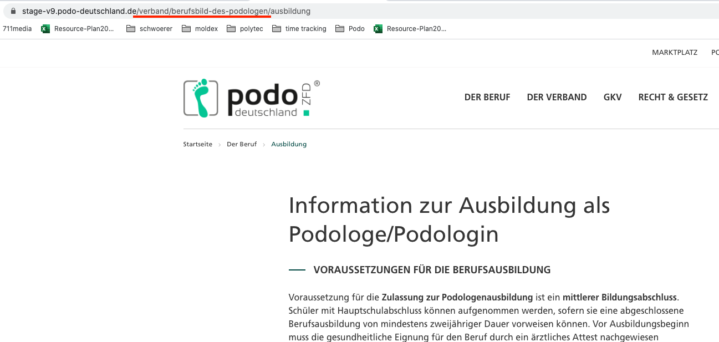Expand the schwoerer bookmark folder

tap(149, 29)
